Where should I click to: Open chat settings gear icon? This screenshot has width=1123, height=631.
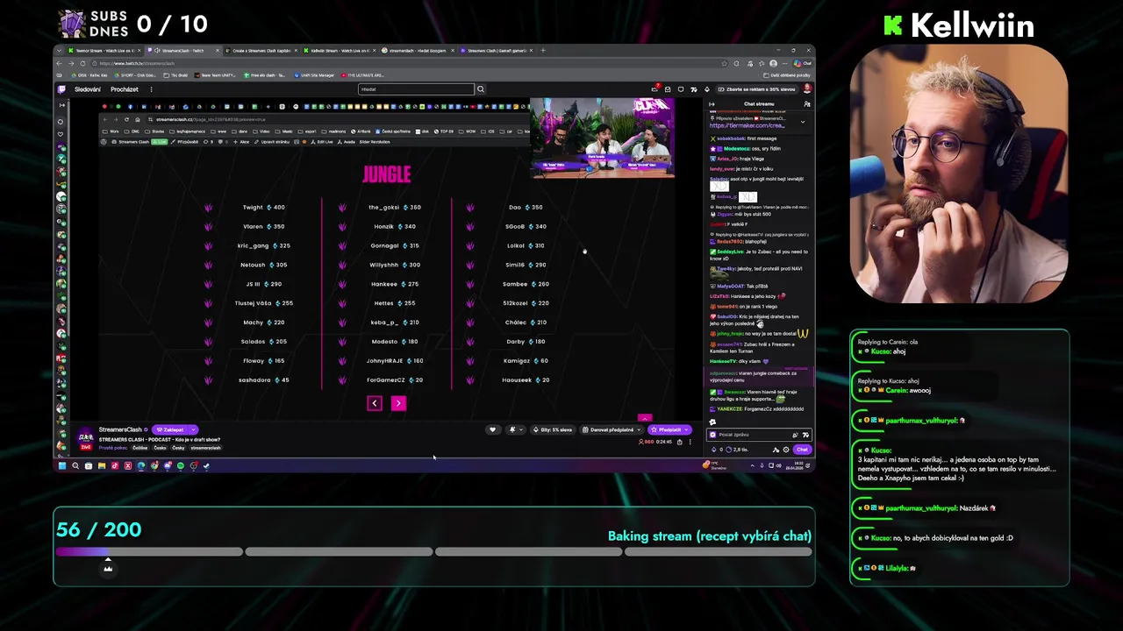coord(786,450)
